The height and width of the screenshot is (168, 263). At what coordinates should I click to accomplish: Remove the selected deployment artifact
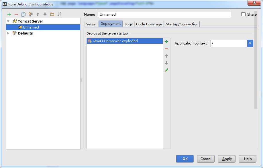click(166, 49)
